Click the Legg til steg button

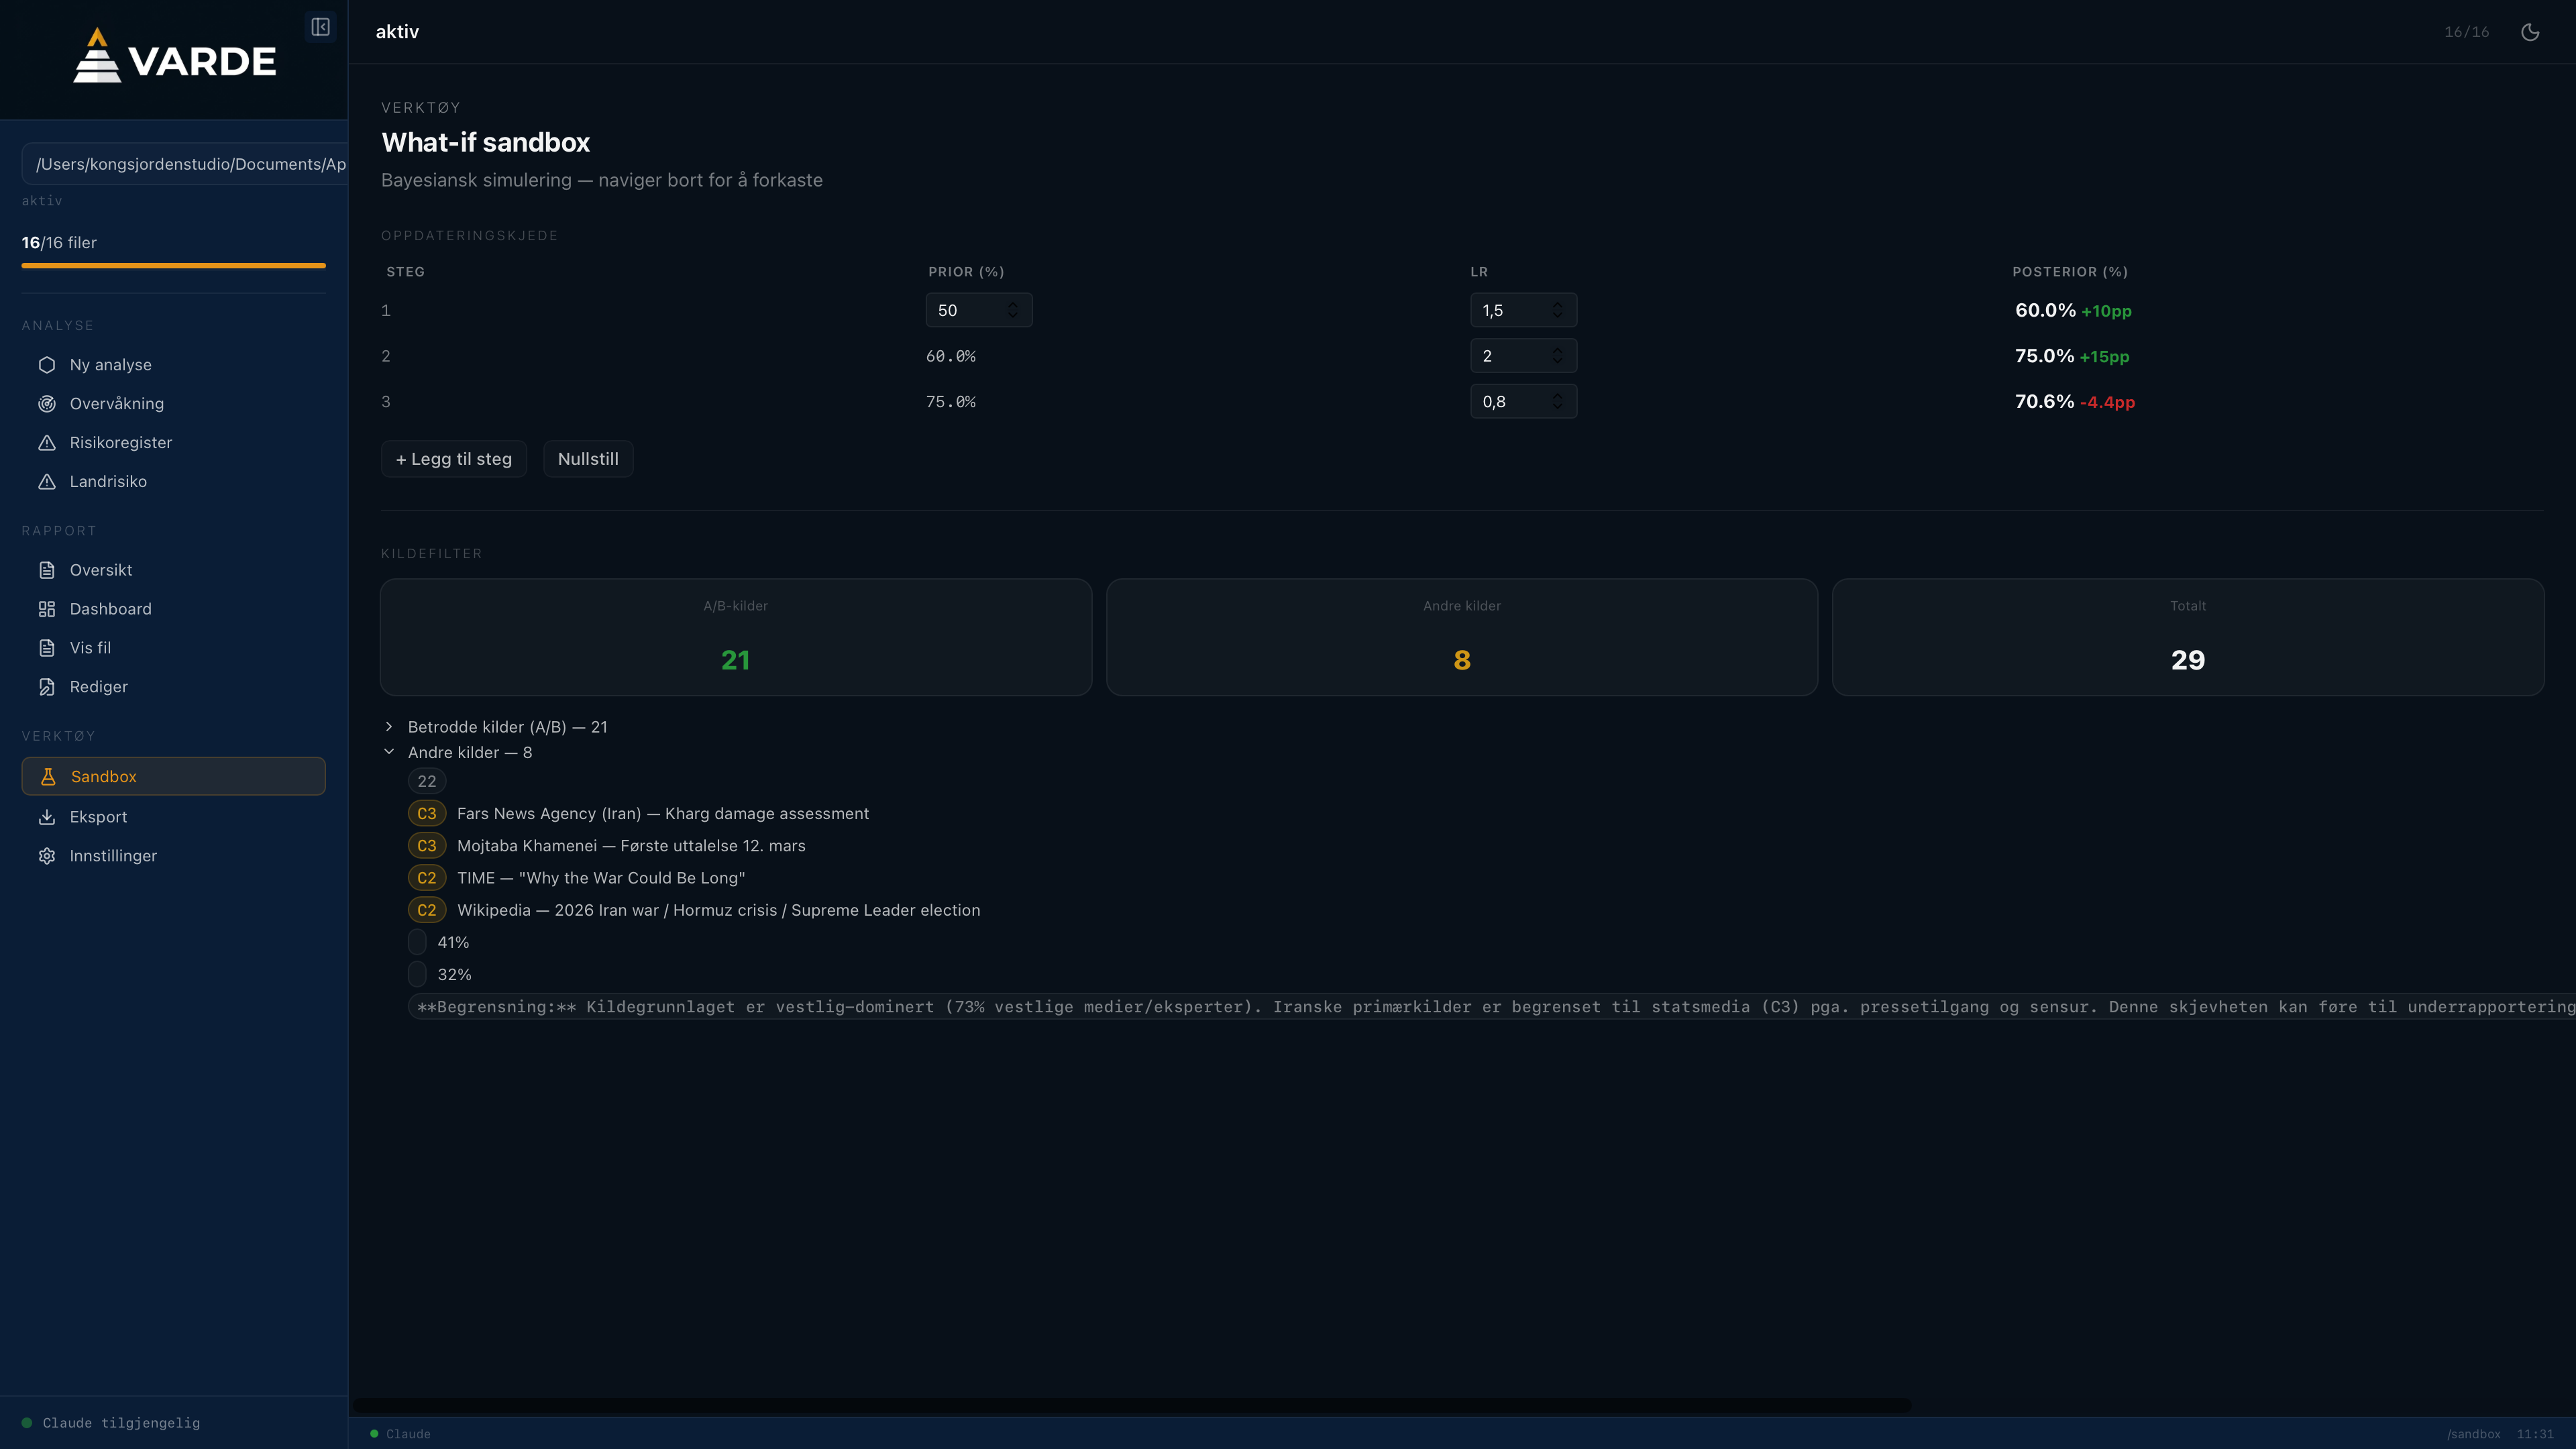[x=453, y=459]
